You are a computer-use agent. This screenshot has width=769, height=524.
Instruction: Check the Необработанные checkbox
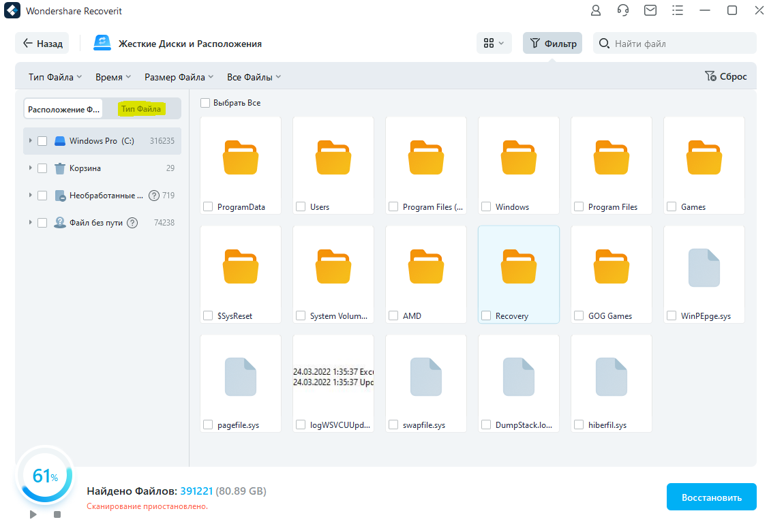click(x=42, y=196)
